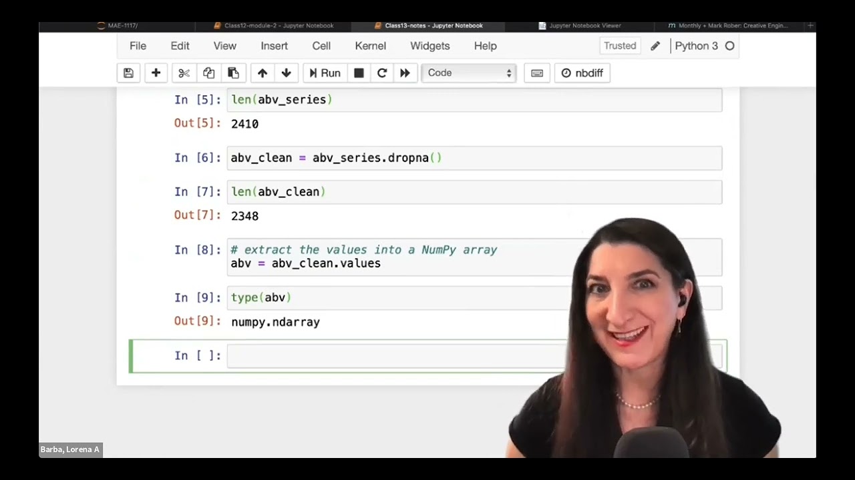Click into the empty input cell
Screen dimensions: 855x480
pos(474,356)
